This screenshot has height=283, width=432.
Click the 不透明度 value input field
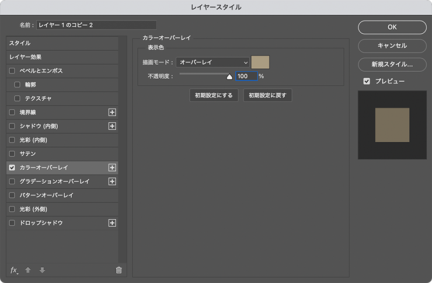point(246,76)
